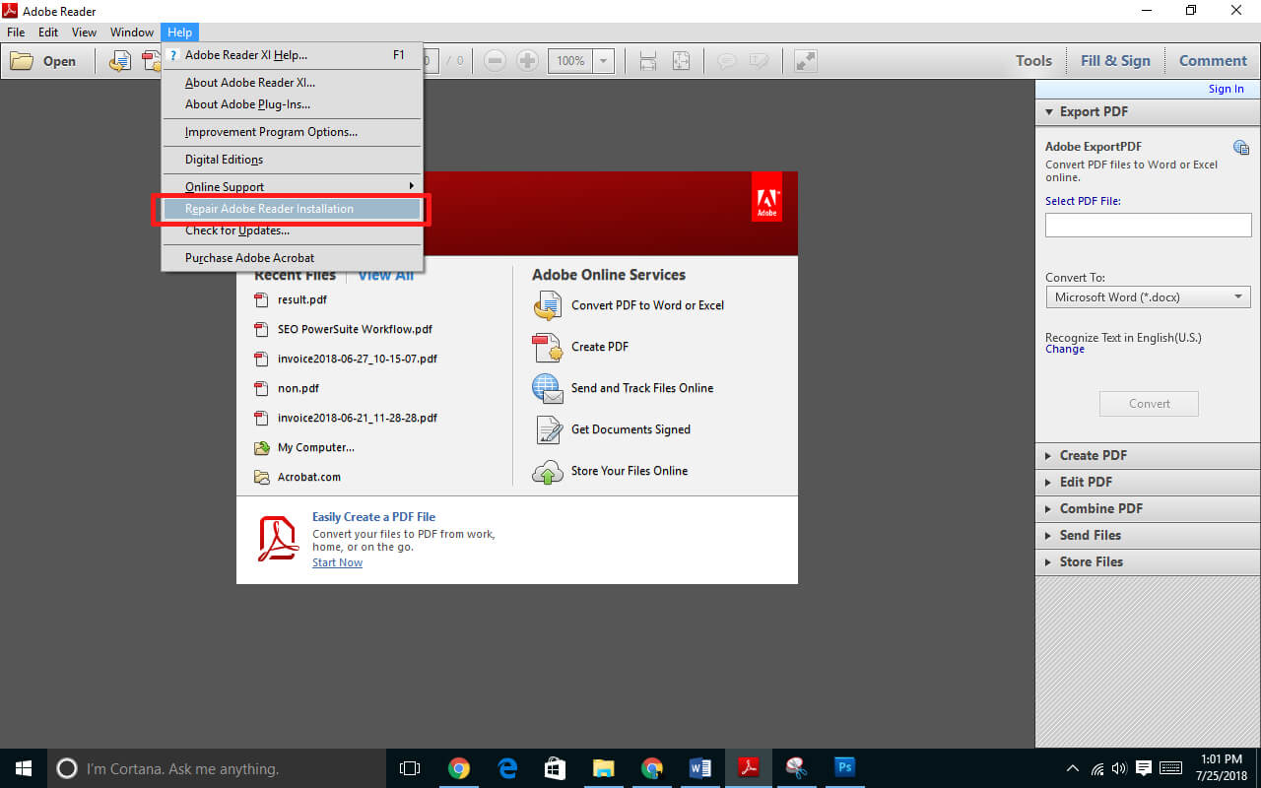Viewport: 1261px width, 788px height.
Task: Click the volume icon in the system tray
Action: pyautogui.click(x=1119, y=768)
